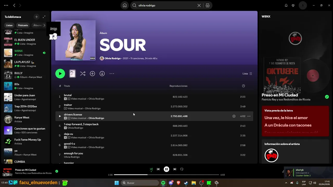Select the Álbumes filter chip
The width and height of the screenshot is (333, 187).
point(37,25)
